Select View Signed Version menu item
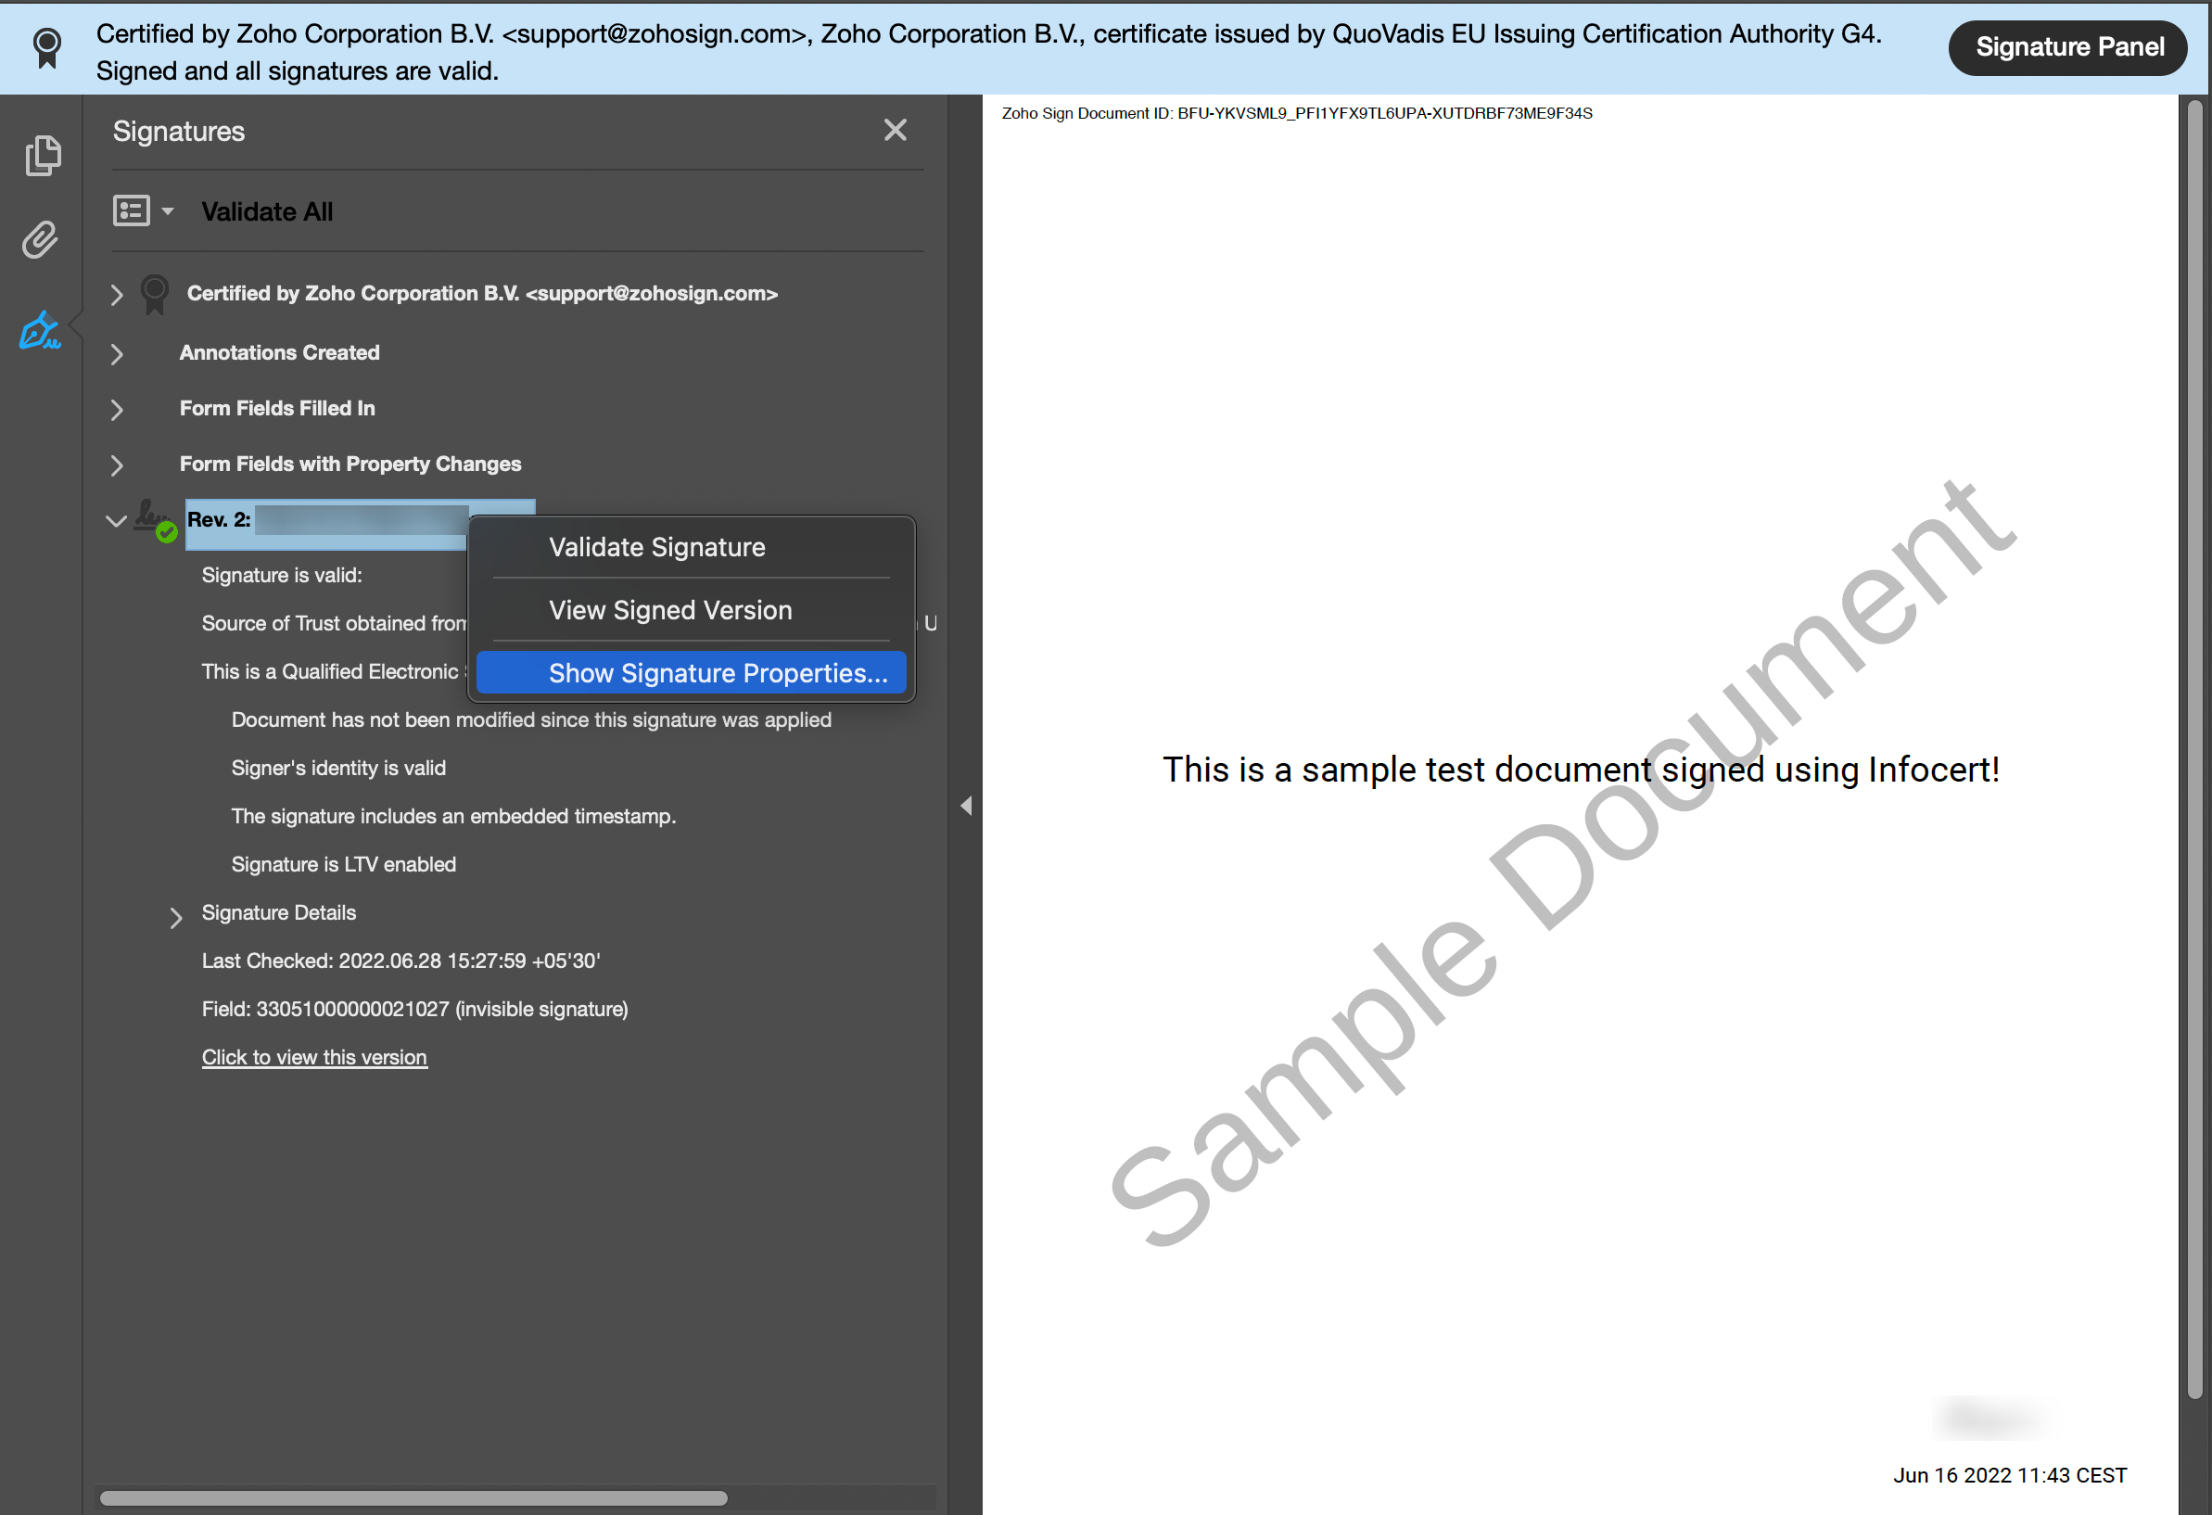Image resolution: width=2212 pixels, height=1515 pixels. tap(669, 610)
